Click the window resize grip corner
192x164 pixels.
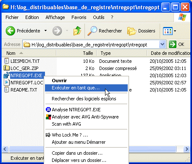tap(188, 160)
